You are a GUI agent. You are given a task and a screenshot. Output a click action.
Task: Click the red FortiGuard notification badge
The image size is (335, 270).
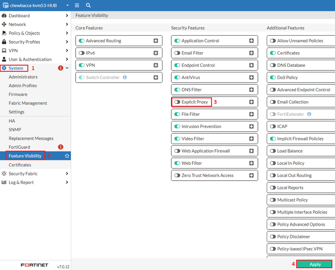pyautogui.click(x=61, y=147)
